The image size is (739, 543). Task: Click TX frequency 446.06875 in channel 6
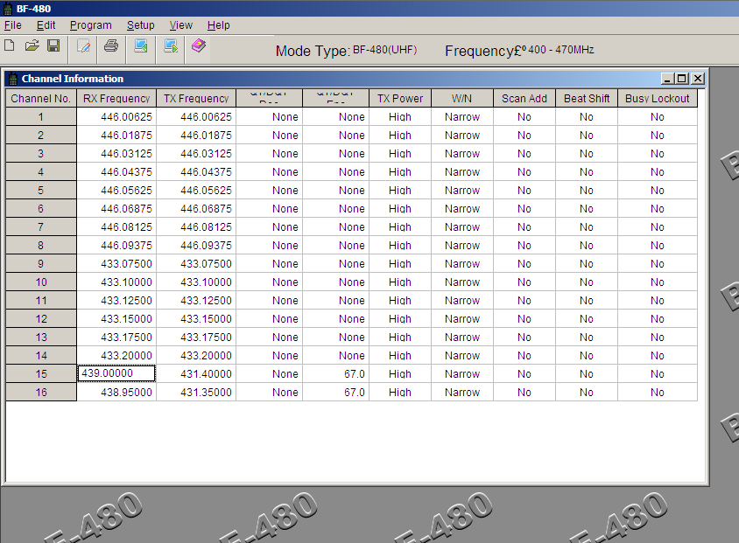(196, 208)
